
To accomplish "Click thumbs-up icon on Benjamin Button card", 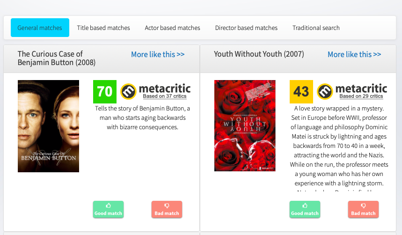I will (108, 206).
